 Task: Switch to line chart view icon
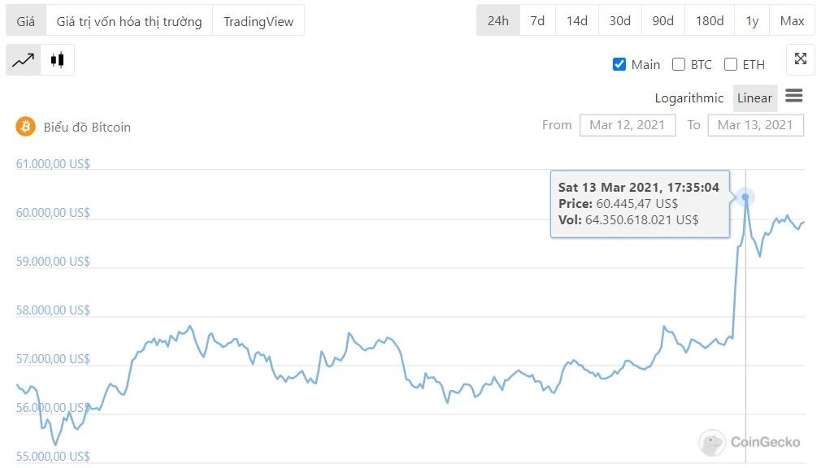pyautogui.click(x=23, y=60)
